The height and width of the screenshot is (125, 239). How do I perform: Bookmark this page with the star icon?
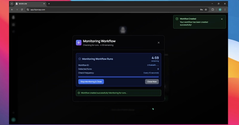click(x=206, y=10)
